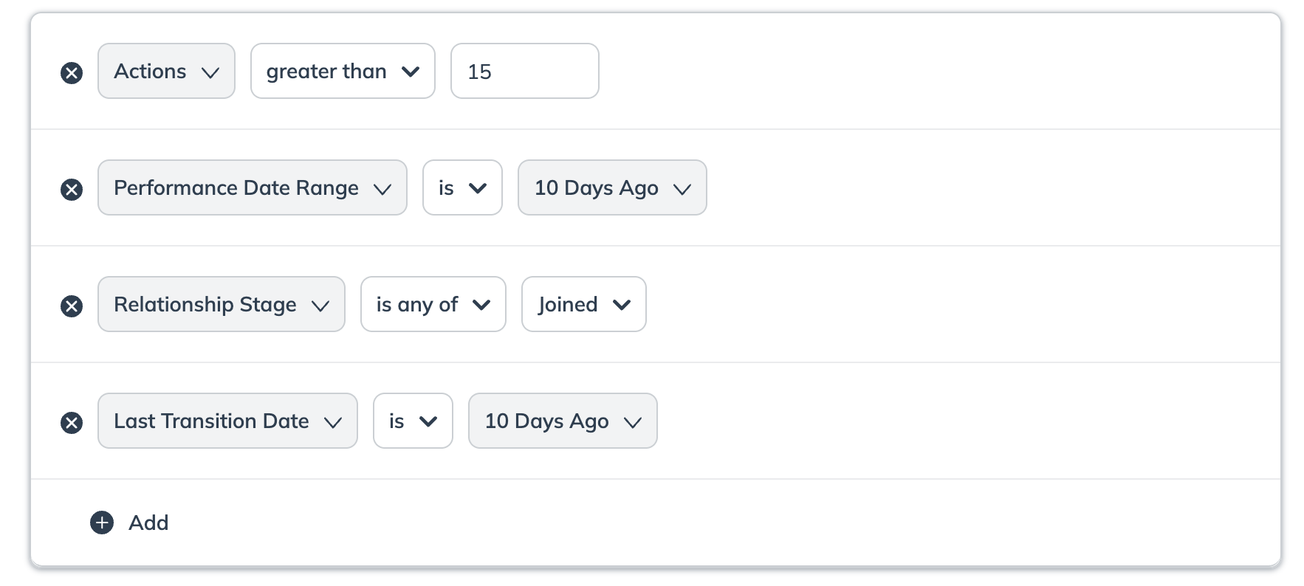Viewport: 1304px width, 586px height.
Task: Open operator dropdown for Performance Date Range
Action: (462, 188)
